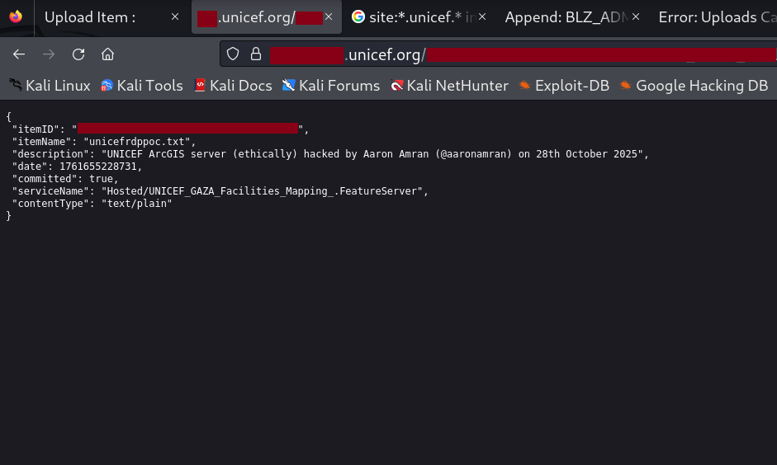Open the Exploit-DB bookmark
Screen dimensions: 777x465
[564, 86]
